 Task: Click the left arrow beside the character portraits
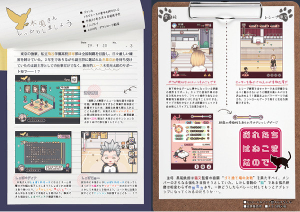pyautogui.click(x=21, y=89)
